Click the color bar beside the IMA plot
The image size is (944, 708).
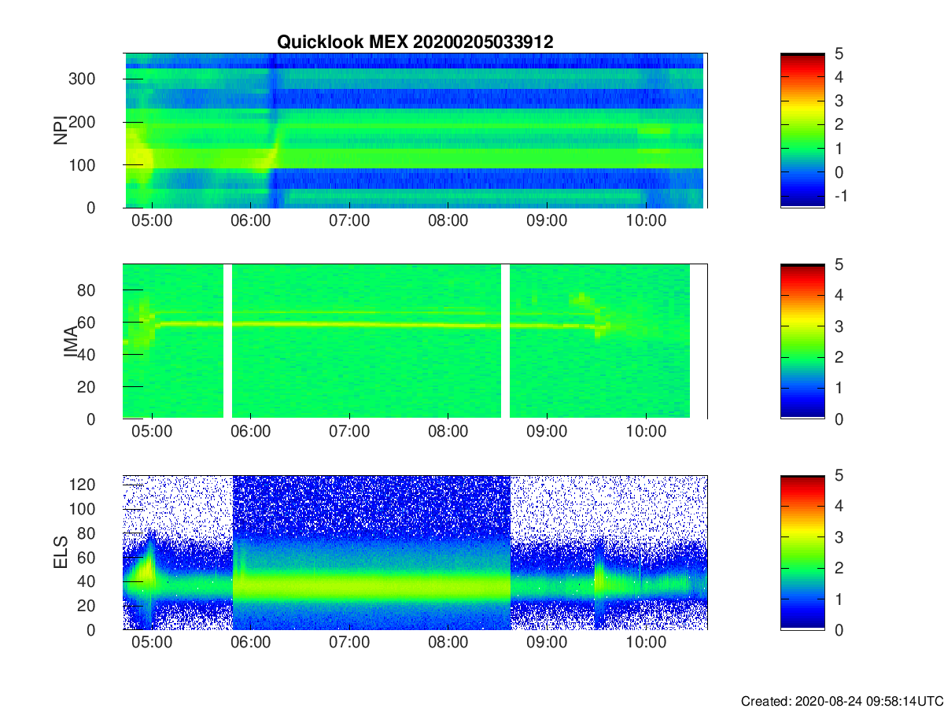pyautogui.click(x=802, y=341)
